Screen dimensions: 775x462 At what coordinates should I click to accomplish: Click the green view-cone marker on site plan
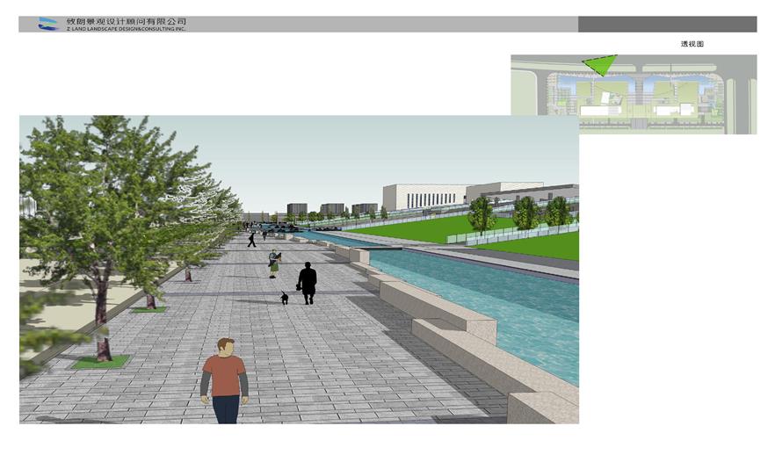click(x=600, y=65)
